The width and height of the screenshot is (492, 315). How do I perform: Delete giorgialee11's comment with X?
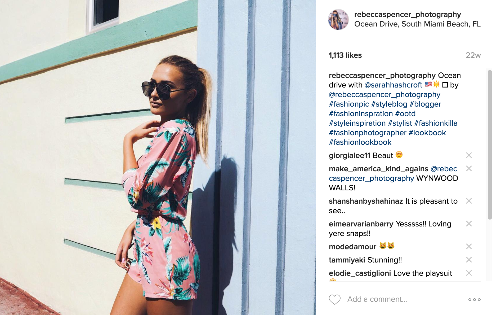[469, 155]
